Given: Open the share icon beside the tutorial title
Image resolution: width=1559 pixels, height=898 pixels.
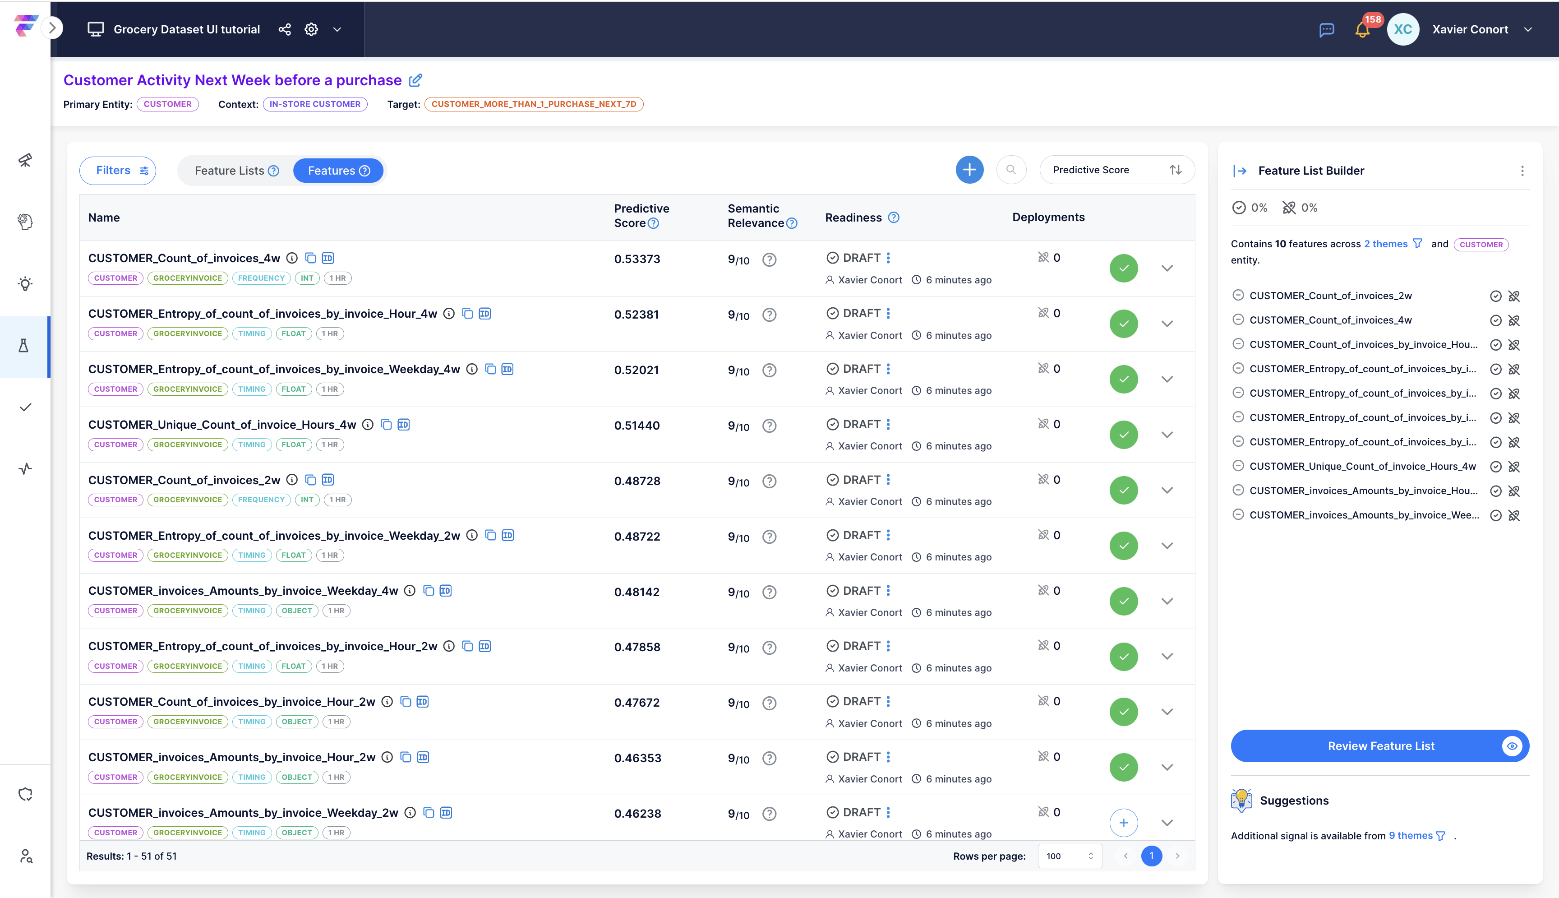Looking at the screenshot, I should click(284, 30).
